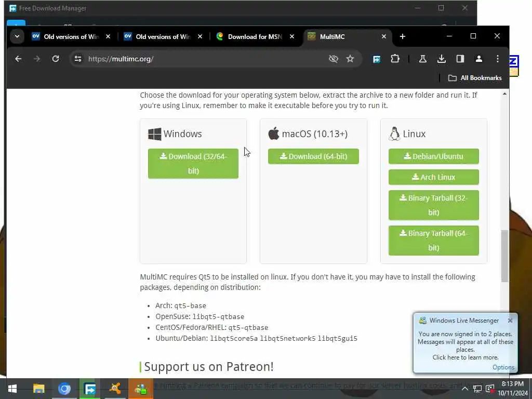Click the Windows Live Messenger notification message
This screenshot has width=532, height=399.
tap(465, 345)
